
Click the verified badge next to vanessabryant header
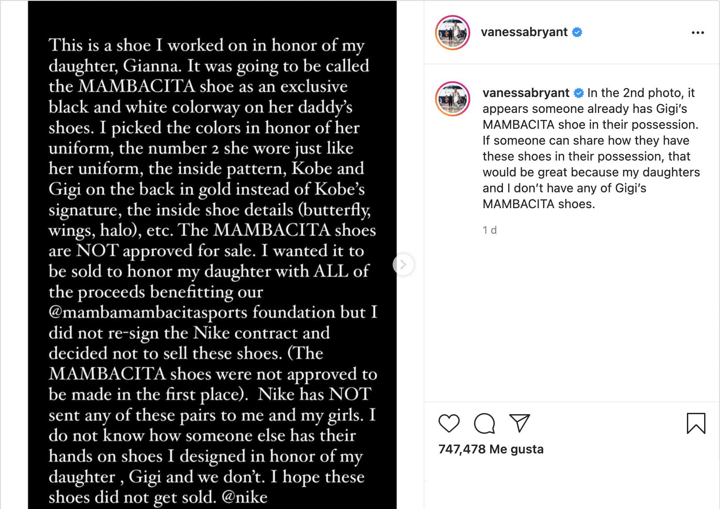(577, 32)
